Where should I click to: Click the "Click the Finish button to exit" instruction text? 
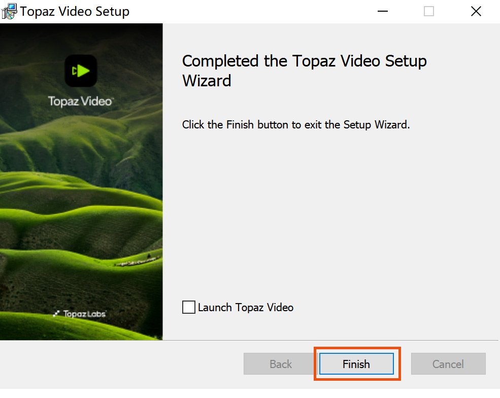click(295, 125)
